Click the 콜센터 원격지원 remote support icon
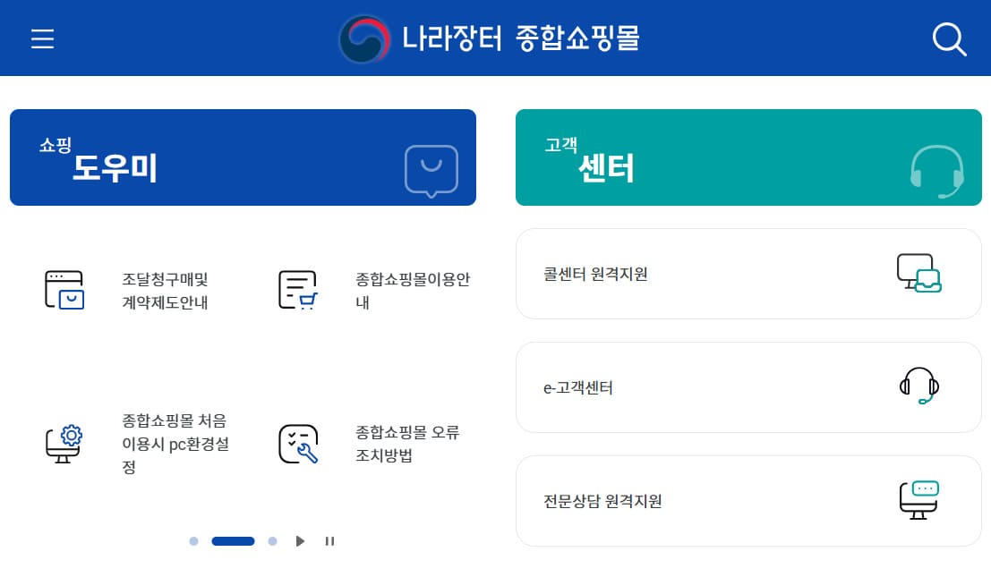991x577 pixels. [919, 273]
